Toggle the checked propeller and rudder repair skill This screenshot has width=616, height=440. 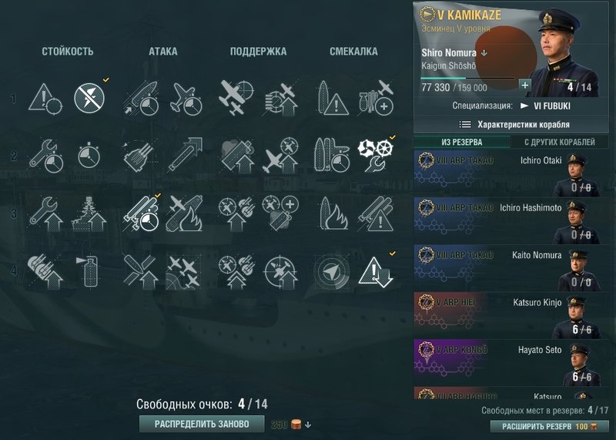tap(375, 155)
